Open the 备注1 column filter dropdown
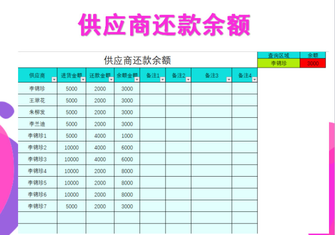335x235 pixels. (x=163, y=79)
